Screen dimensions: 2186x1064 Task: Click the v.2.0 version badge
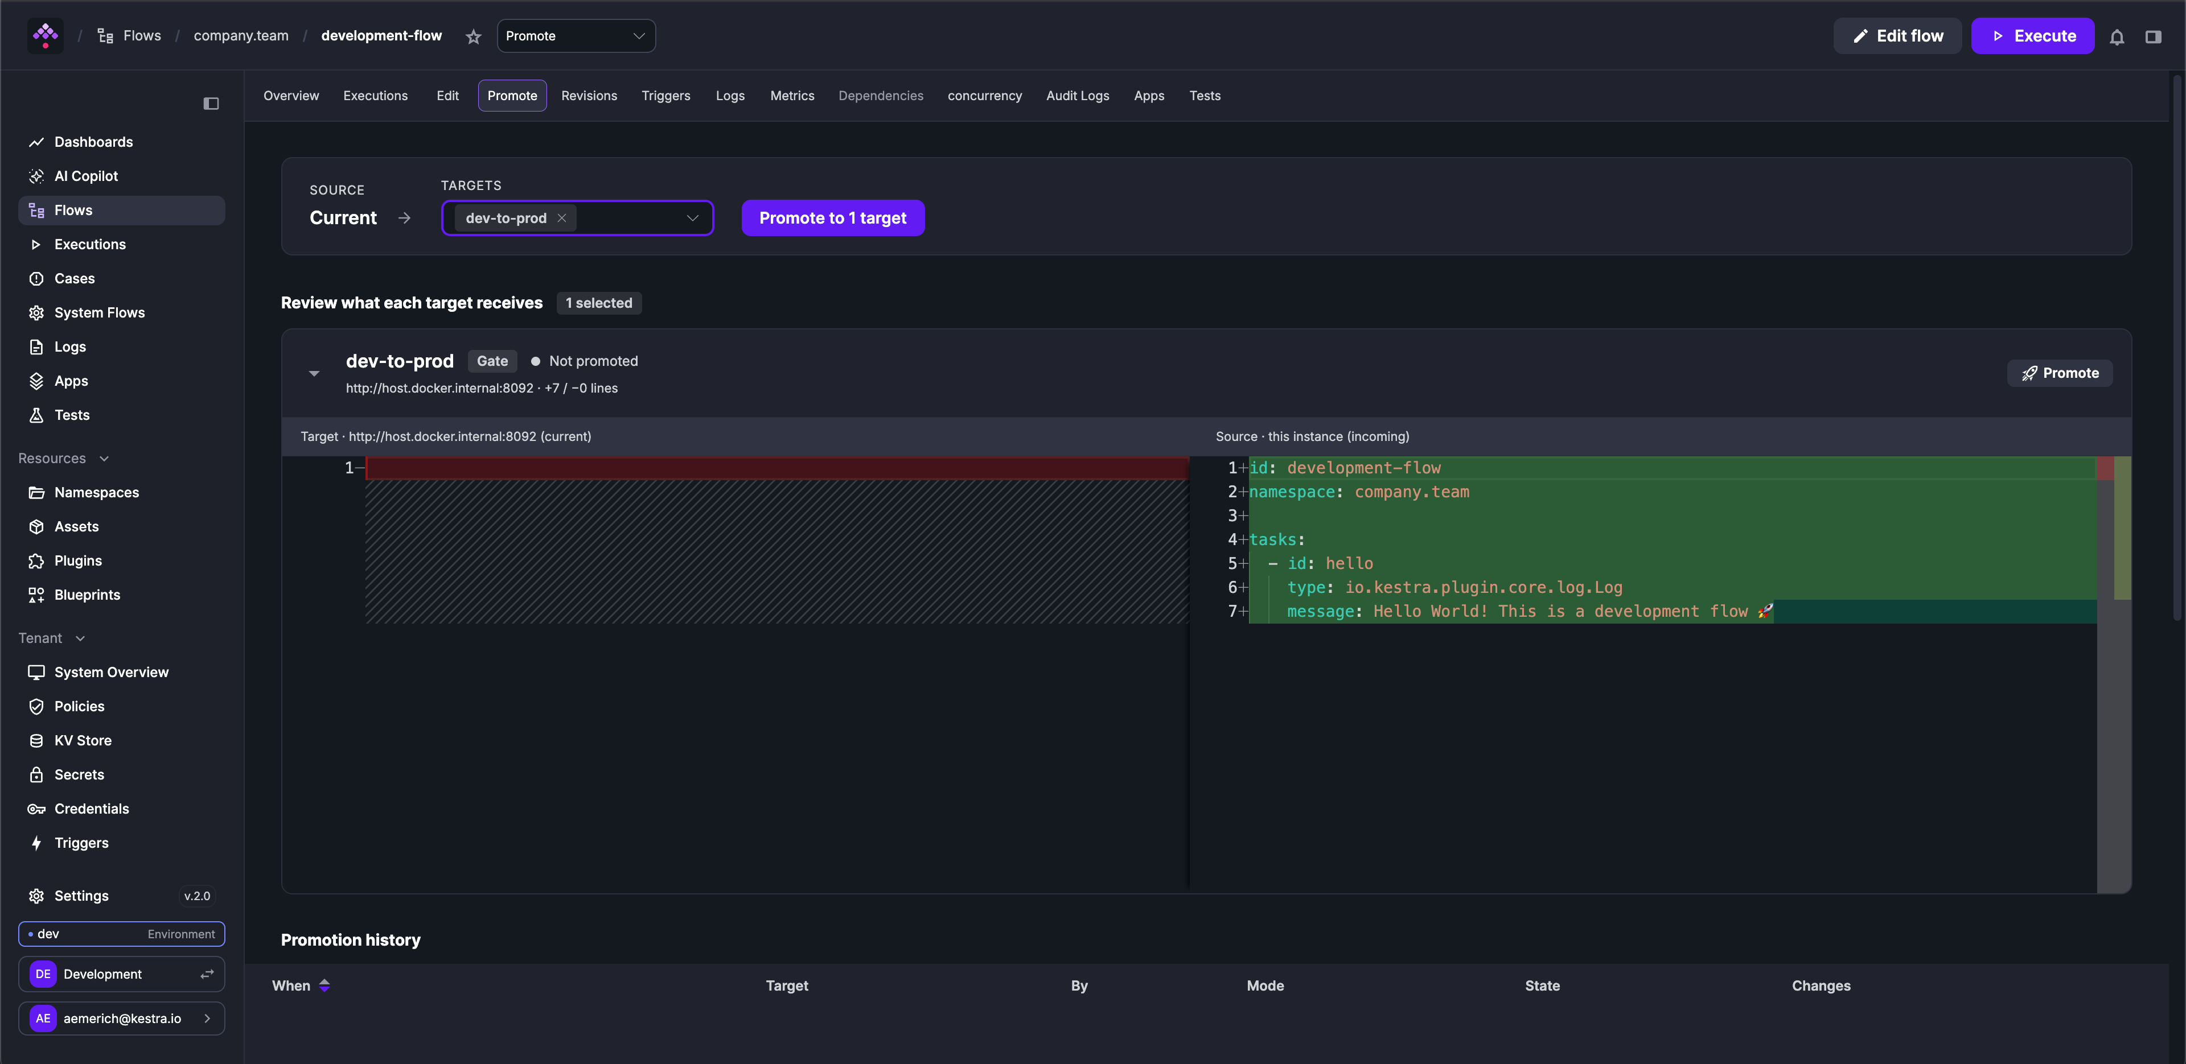[x=197, y=896]
